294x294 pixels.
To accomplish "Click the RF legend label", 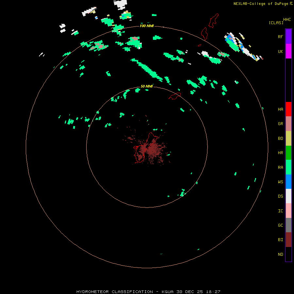I will click(x=280, y=37).
